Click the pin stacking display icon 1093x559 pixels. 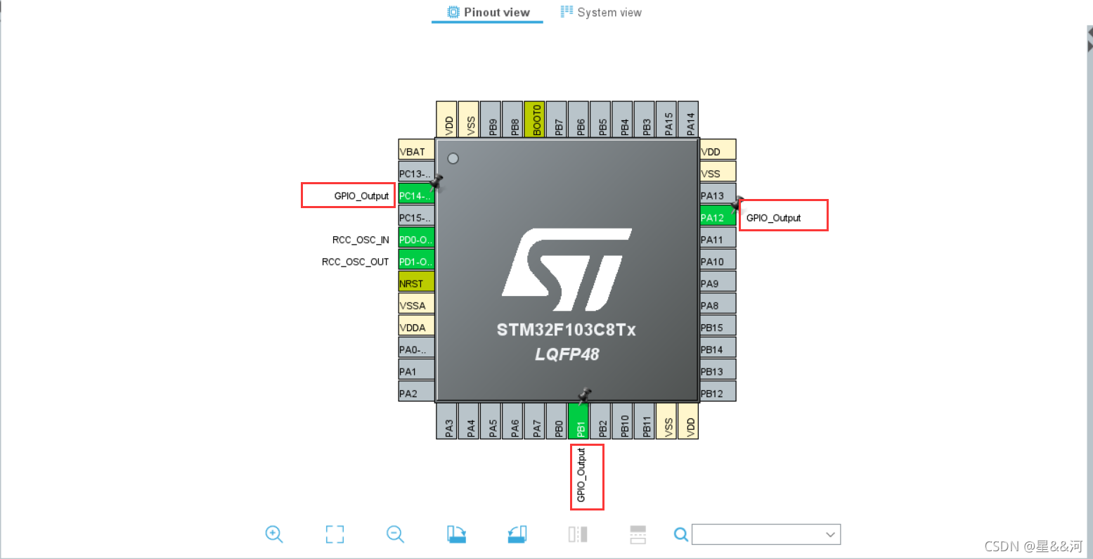[x=638, y=534]
